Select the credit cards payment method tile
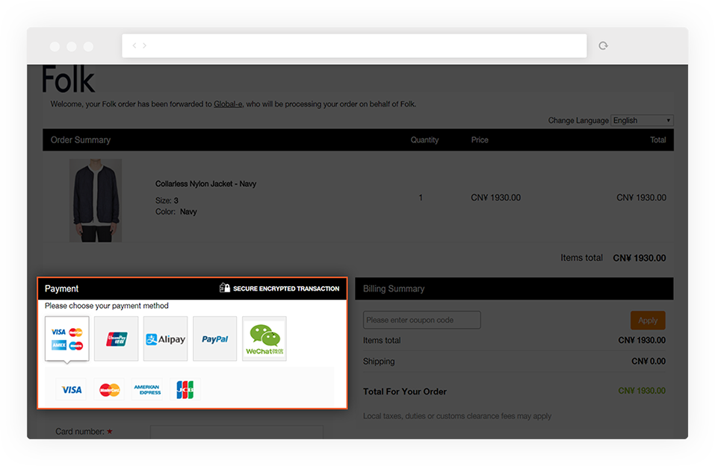 (67, 339)
